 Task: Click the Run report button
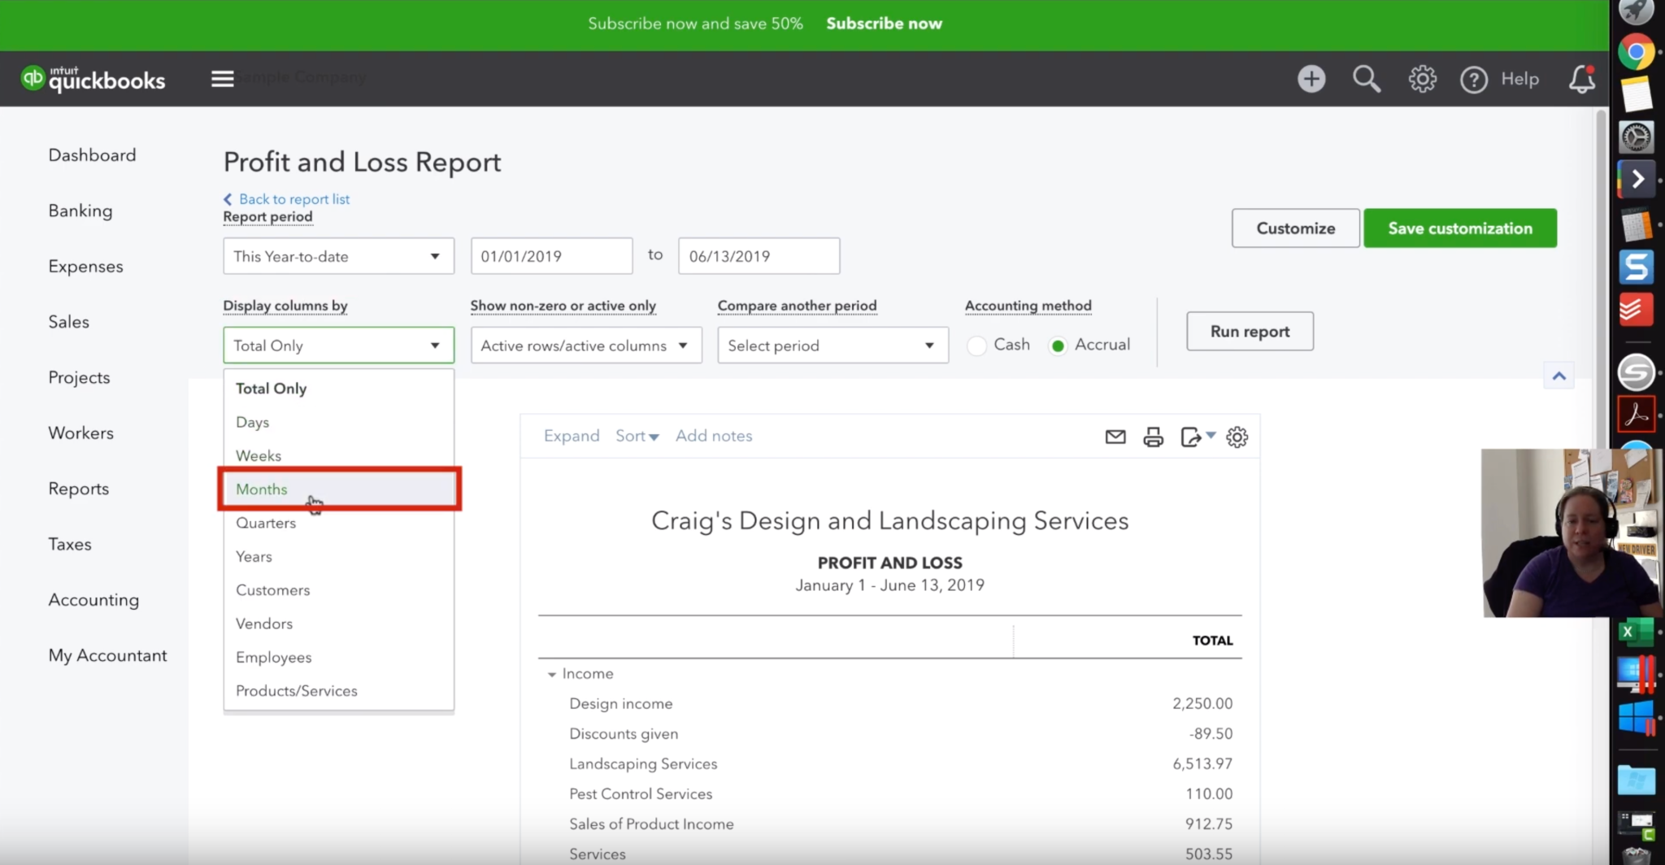point(1249,332)
